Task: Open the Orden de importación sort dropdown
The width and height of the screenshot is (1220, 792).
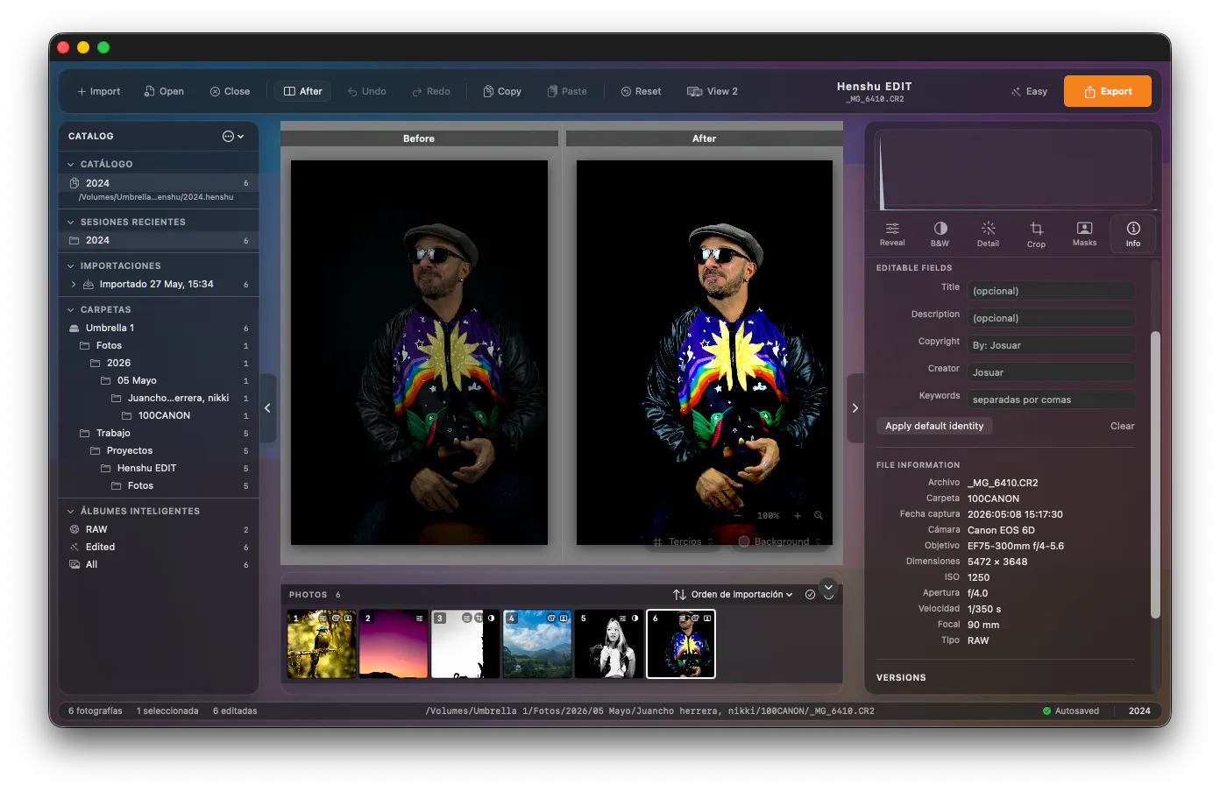Action: click(734, 595)
